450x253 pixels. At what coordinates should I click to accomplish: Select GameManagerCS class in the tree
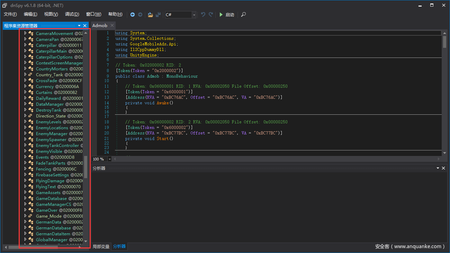(53, 204)
